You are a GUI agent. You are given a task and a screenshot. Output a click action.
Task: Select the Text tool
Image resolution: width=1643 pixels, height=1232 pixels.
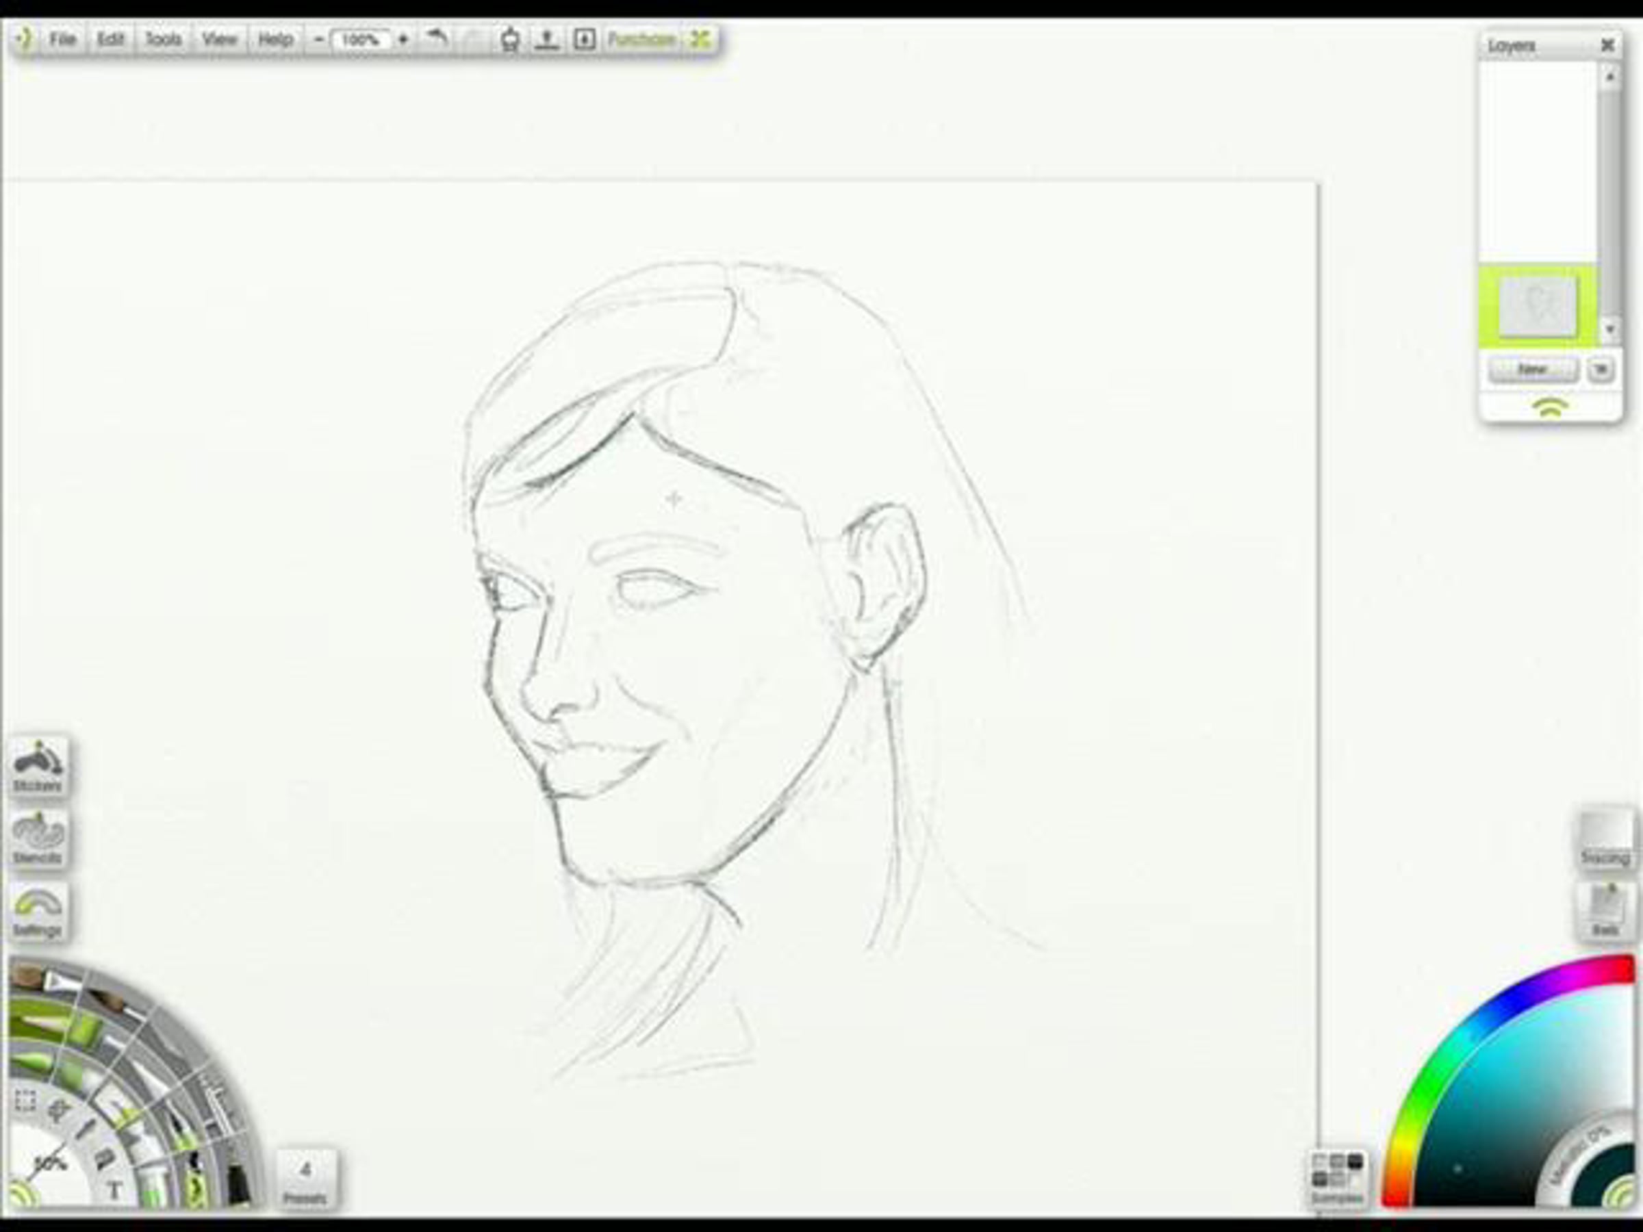click(114, 1190)
